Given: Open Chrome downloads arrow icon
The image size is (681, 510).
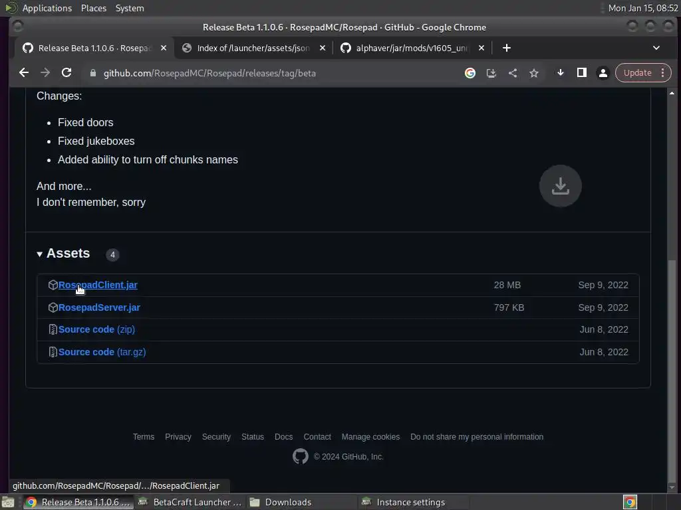Looking at the screenshot, I should click(x=560, y=73).
